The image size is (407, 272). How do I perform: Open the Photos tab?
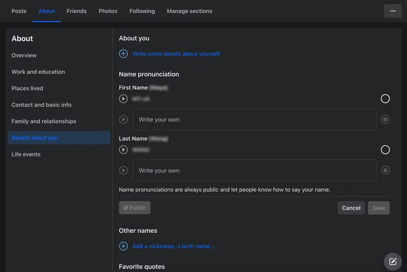[x=108, y=11]
